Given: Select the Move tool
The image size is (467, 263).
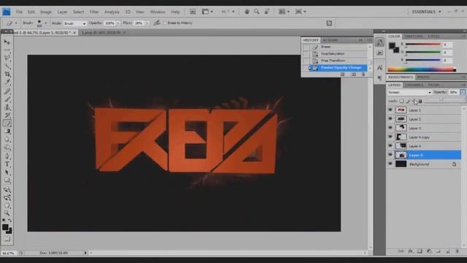Looking at the screenshot, I should pyautogui.click(x=7, y=42).
